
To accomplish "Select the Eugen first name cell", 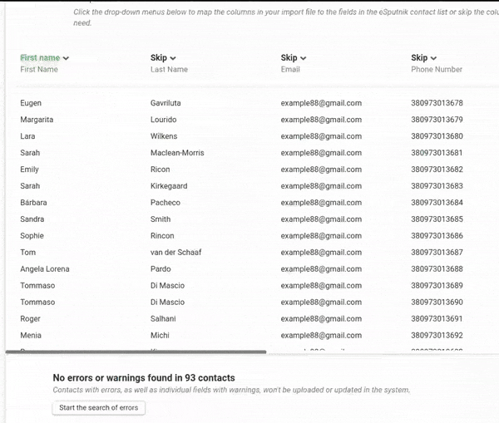I will point(31,103).
